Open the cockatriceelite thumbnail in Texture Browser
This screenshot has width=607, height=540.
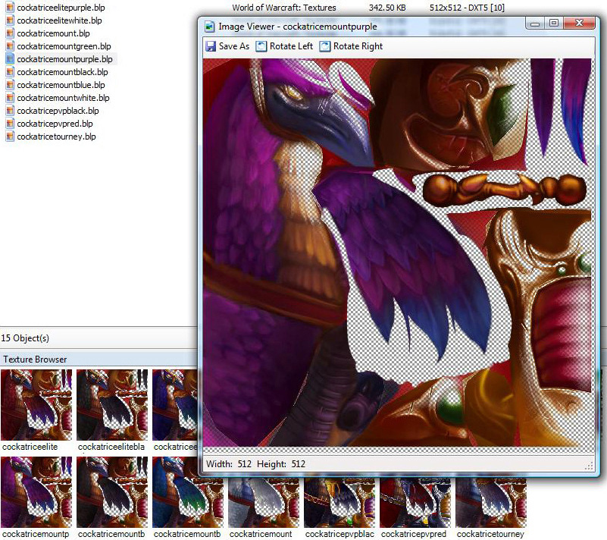(x=36, y=405)
